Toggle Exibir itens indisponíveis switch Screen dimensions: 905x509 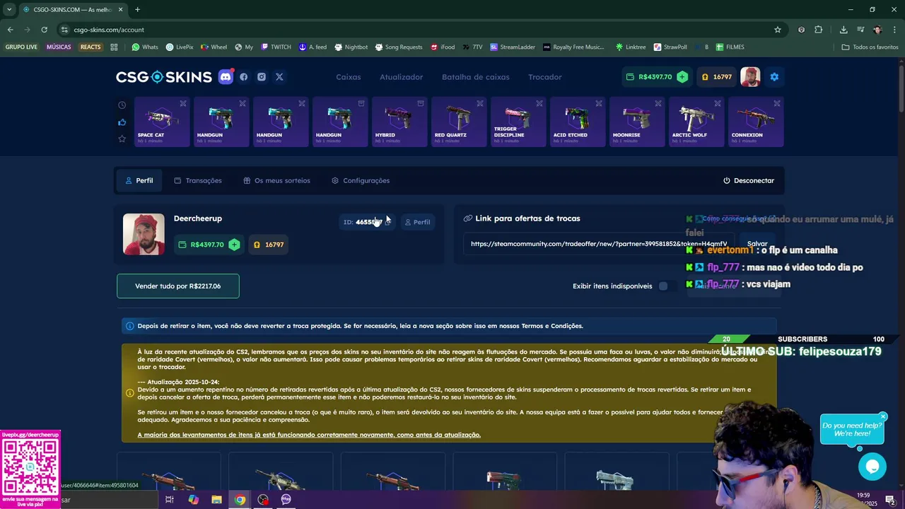667,286
